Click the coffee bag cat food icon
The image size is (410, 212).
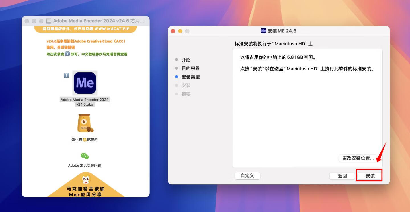pyautogui.click(x=85, y=123)
